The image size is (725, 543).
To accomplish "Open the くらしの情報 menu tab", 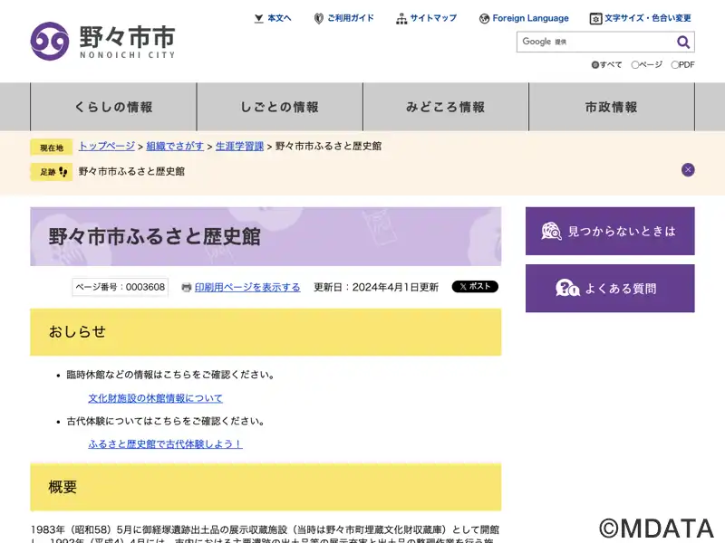I will [x=113, y=107].
